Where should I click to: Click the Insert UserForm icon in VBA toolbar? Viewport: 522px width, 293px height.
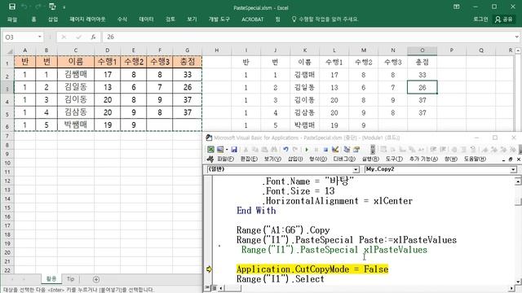point(220,150)
